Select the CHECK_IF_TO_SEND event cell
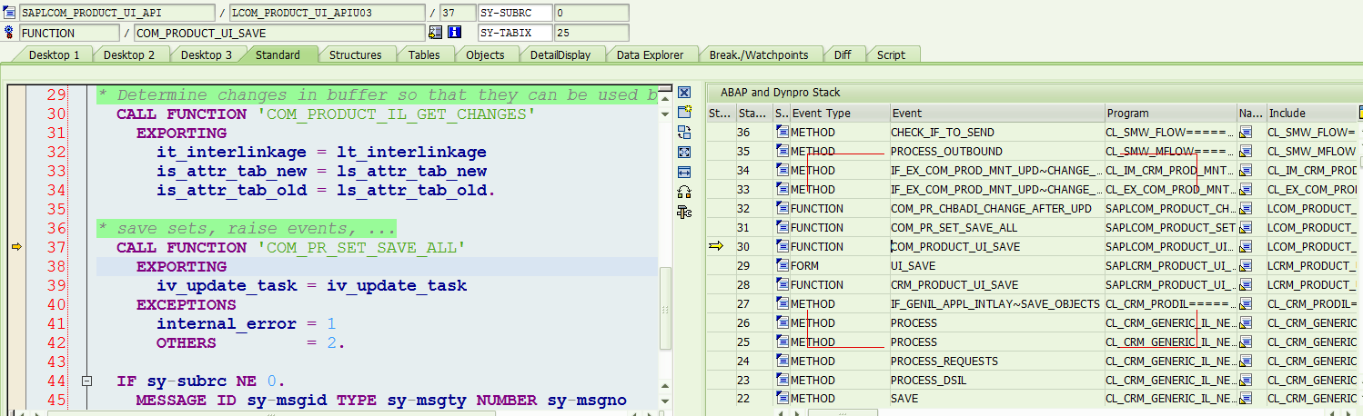1363x416 pixels. [x=997, y=133]
